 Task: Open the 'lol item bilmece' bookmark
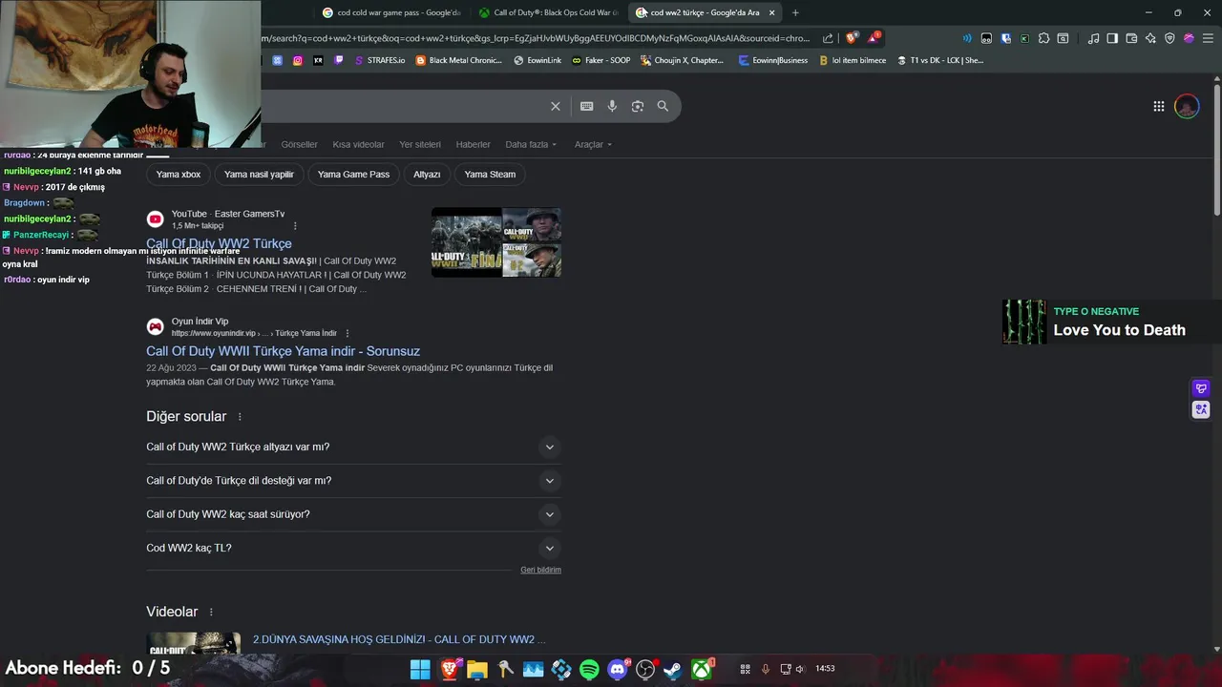click(852, 60)
